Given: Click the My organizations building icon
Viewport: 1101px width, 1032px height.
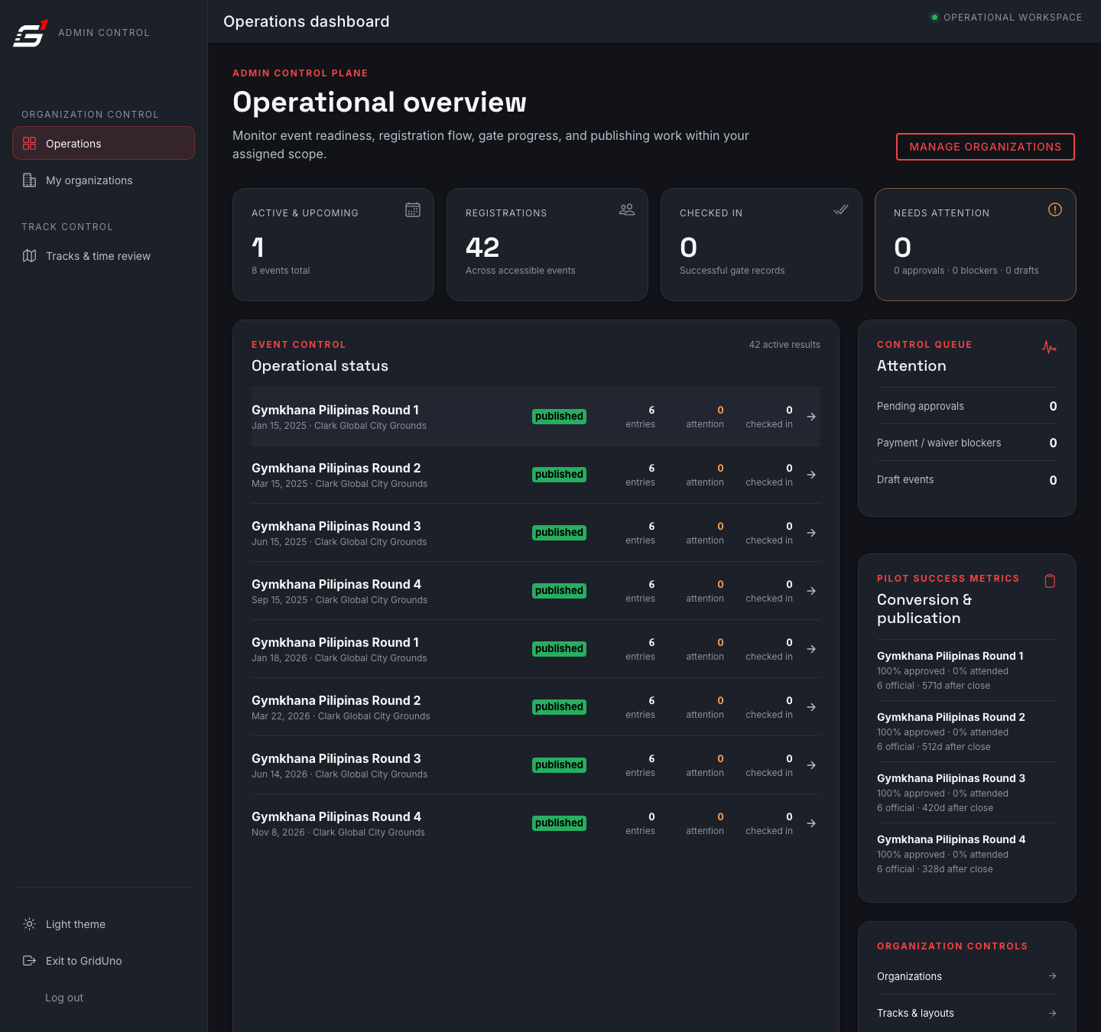Looking at the screenshot, I should tap(30, 180).
